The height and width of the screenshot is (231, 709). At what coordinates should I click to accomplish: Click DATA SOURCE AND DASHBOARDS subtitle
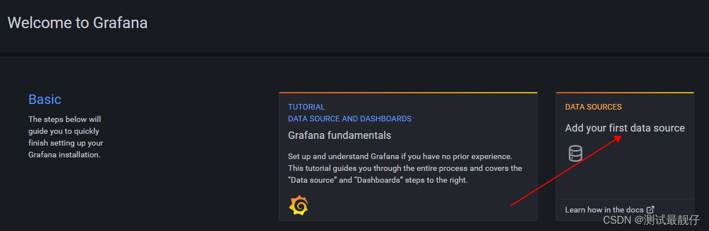350,119
